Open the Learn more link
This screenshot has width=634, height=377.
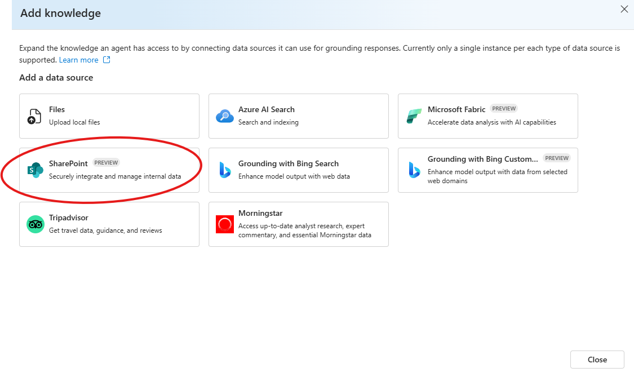pos(78,60)
